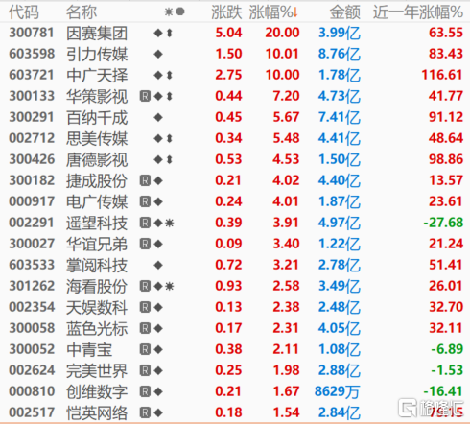The width and height of the screenshot is (470, 424).
Task: Click the R badge on 完美世界 row
Action: pos(145,370)
